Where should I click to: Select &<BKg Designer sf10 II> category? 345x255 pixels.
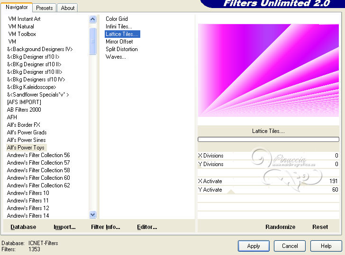[x=34, y=64]
